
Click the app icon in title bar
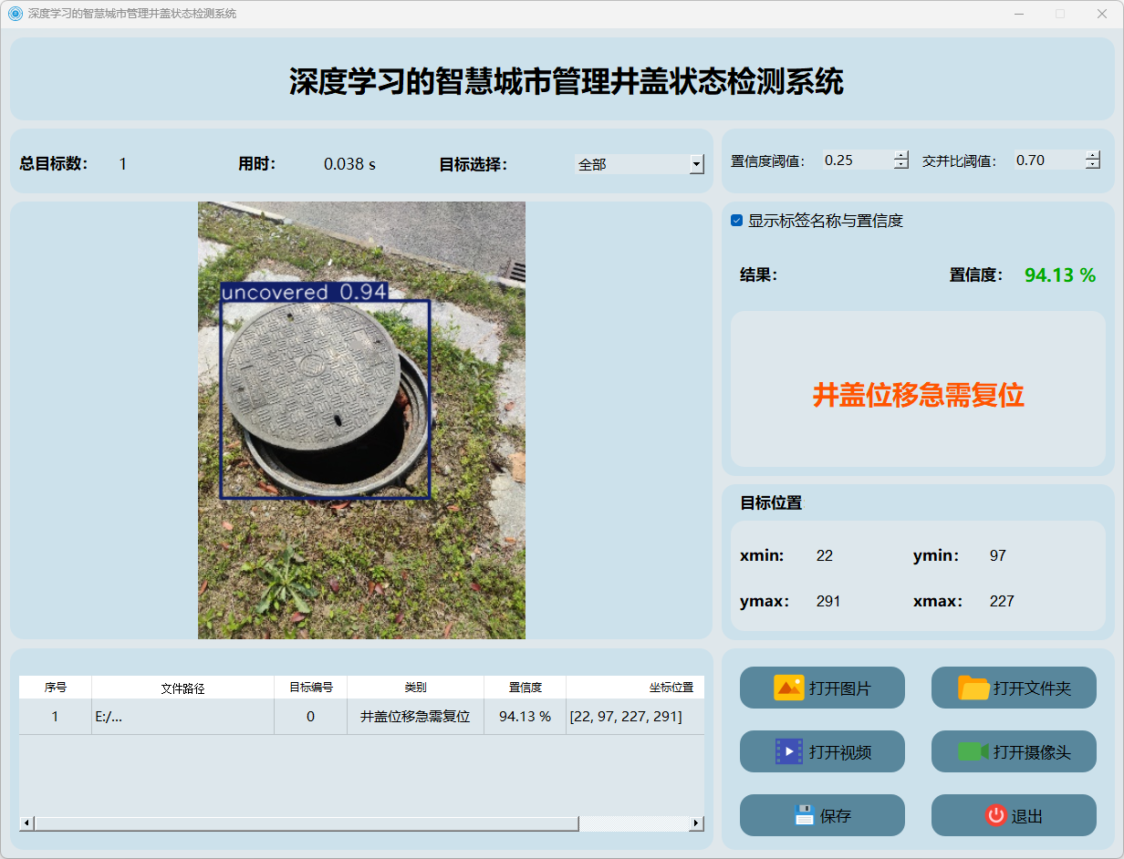[15, 14]
